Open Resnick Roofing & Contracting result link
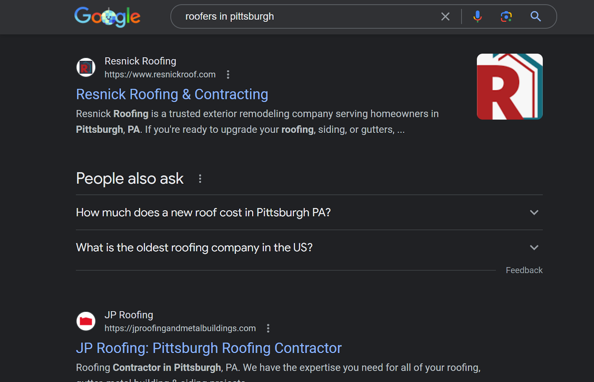 [172, 94]
